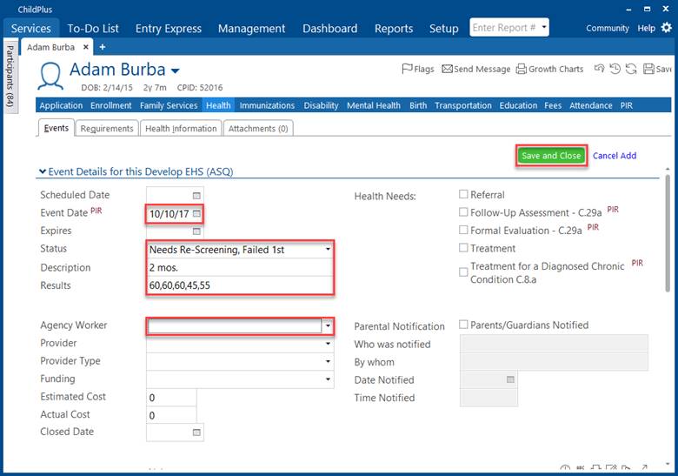Viewport: 678px width, 476px height.
Task: Open the Agency Worker dropdown arrow
Action: tap(328, 325)
